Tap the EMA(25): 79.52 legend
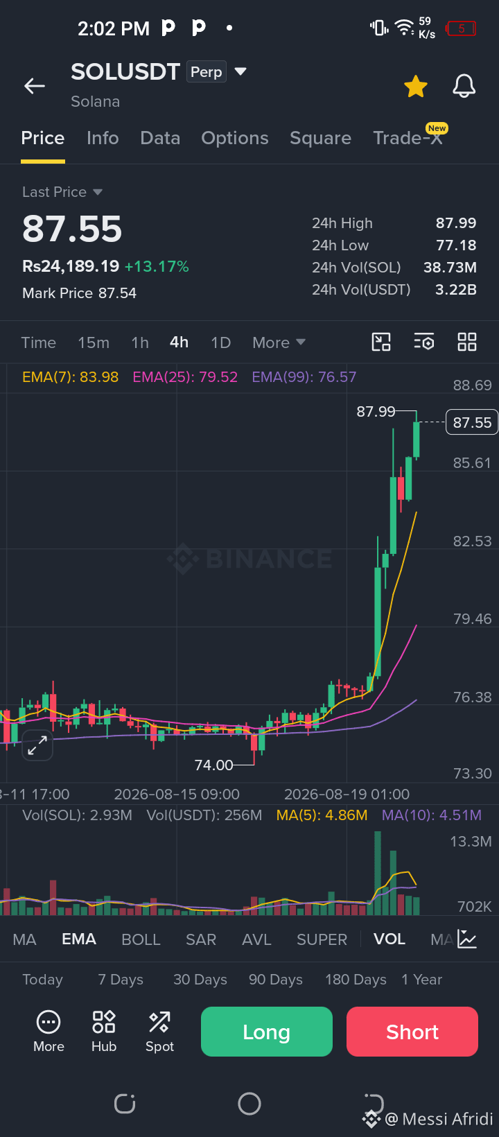The width and height of the screenshot is (499, 1137). pyautogui.click(x=185, y=377)
